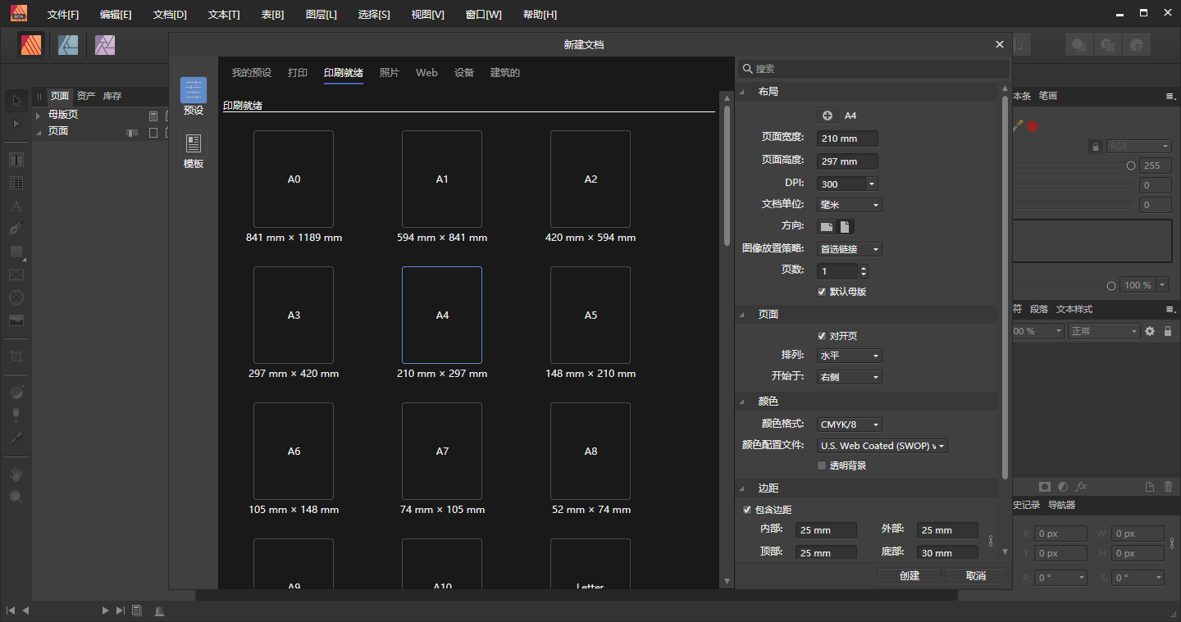This screenshot has height=622, width=1181.
Task: Select the Vector Crop tool
Action: coord(16,356)
